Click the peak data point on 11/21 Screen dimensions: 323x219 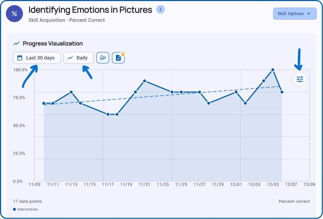pos(144,81)
